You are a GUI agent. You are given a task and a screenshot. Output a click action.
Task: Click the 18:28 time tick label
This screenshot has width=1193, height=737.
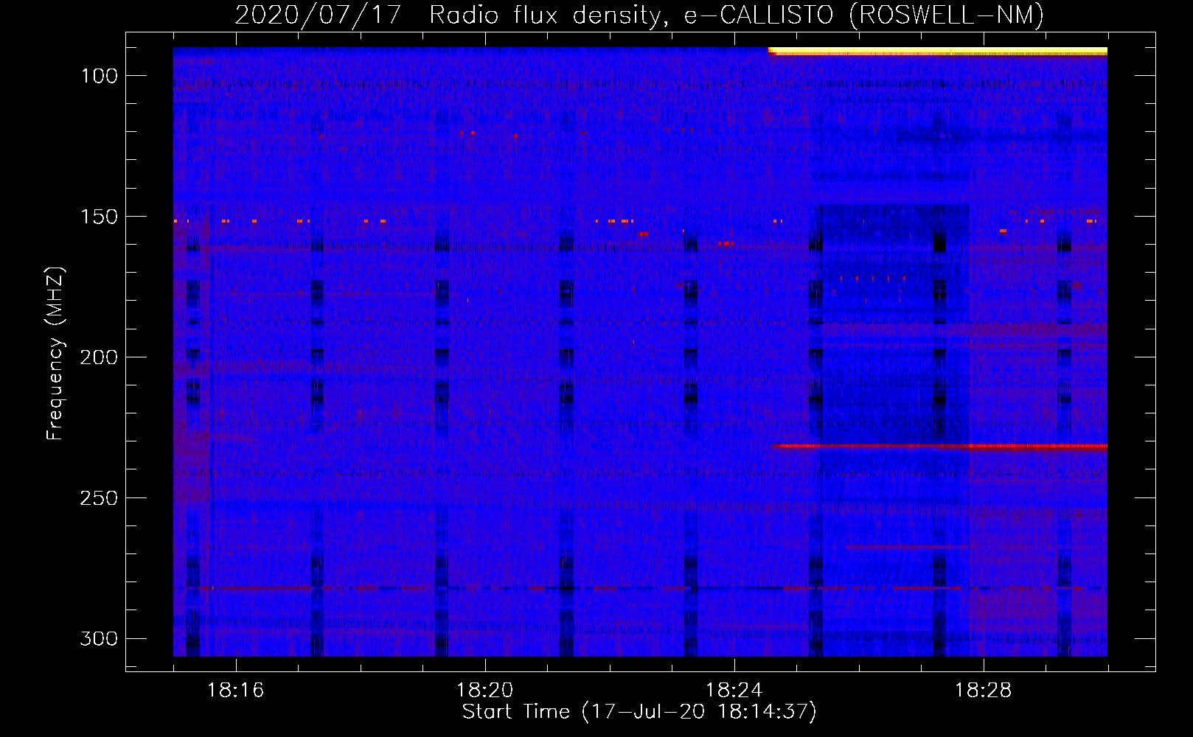[983, 691]
